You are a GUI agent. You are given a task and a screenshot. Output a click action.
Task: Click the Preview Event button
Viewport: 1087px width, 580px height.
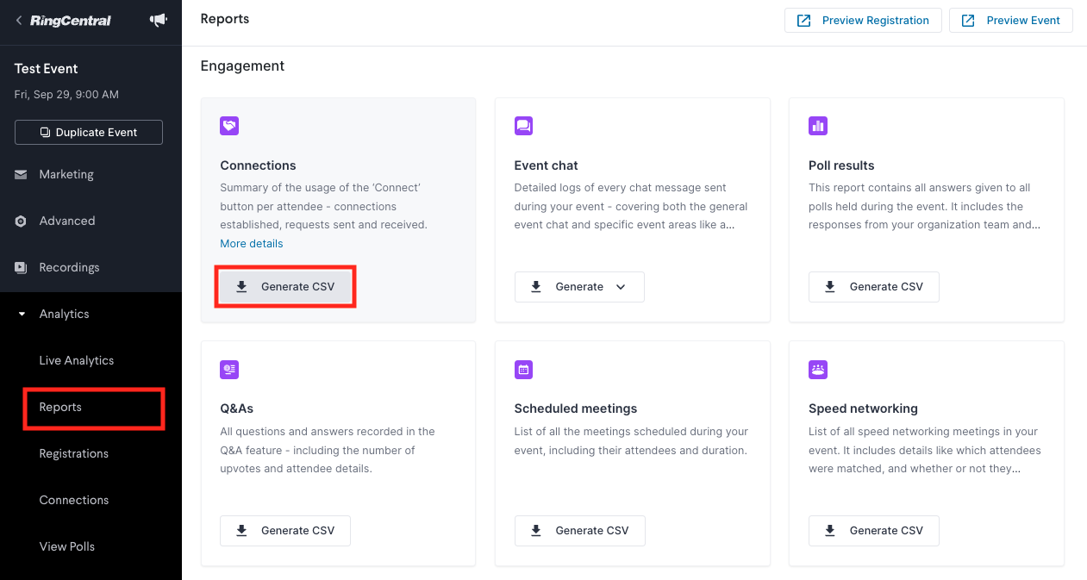pos(1011,21)
